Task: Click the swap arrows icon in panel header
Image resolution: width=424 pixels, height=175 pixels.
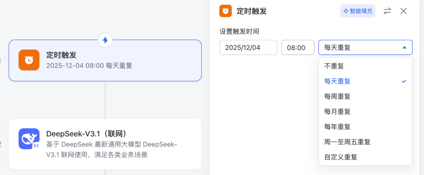Action: (387, 11)
